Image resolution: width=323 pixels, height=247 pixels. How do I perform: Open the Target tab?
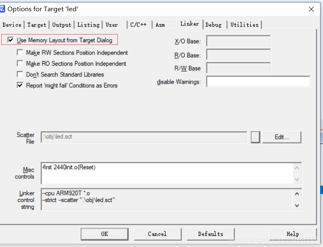(37, 25)
